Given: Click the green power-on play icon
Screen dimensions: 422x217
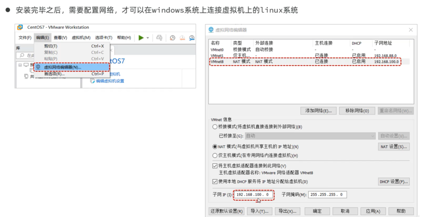Looking at the screenshot, I should click(141, 38).
